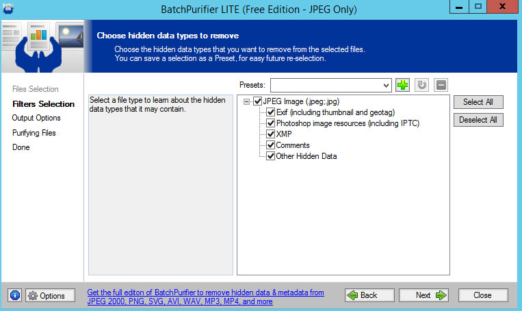Screen dimensions: 522x311
Task: Go to Files Selection step
Action: [36, 89]
